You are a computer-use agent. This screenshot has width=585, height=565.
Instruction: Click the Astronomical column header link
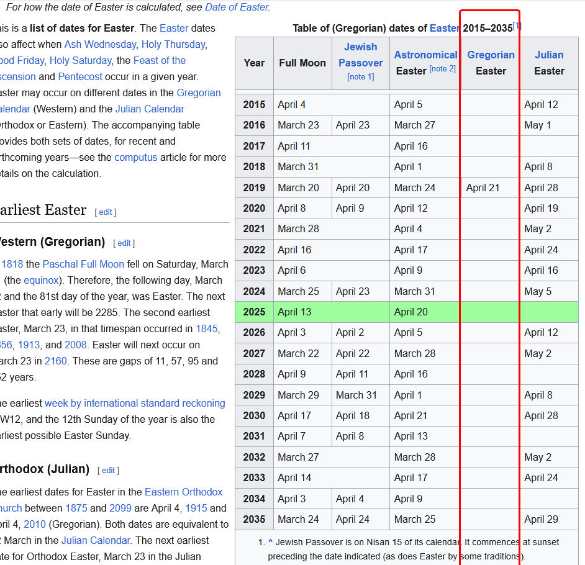point(425,55)
